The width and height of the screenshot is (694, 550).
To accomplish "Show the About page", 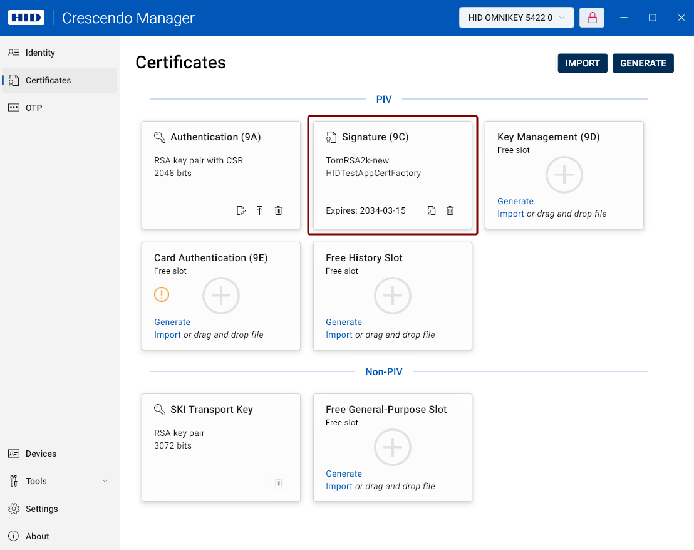I will (x=60, y=536).
